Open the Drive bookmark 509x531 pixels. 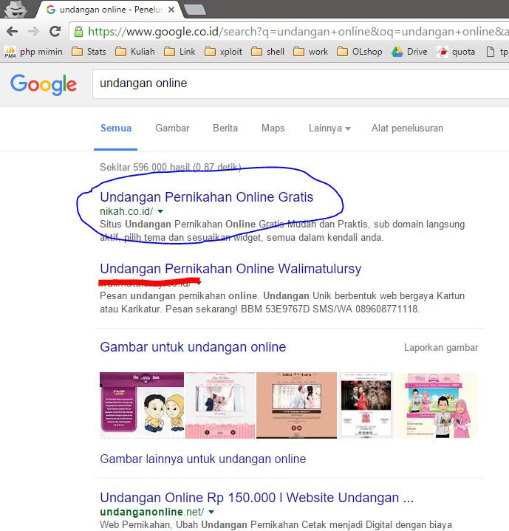(x=409, y=52)
